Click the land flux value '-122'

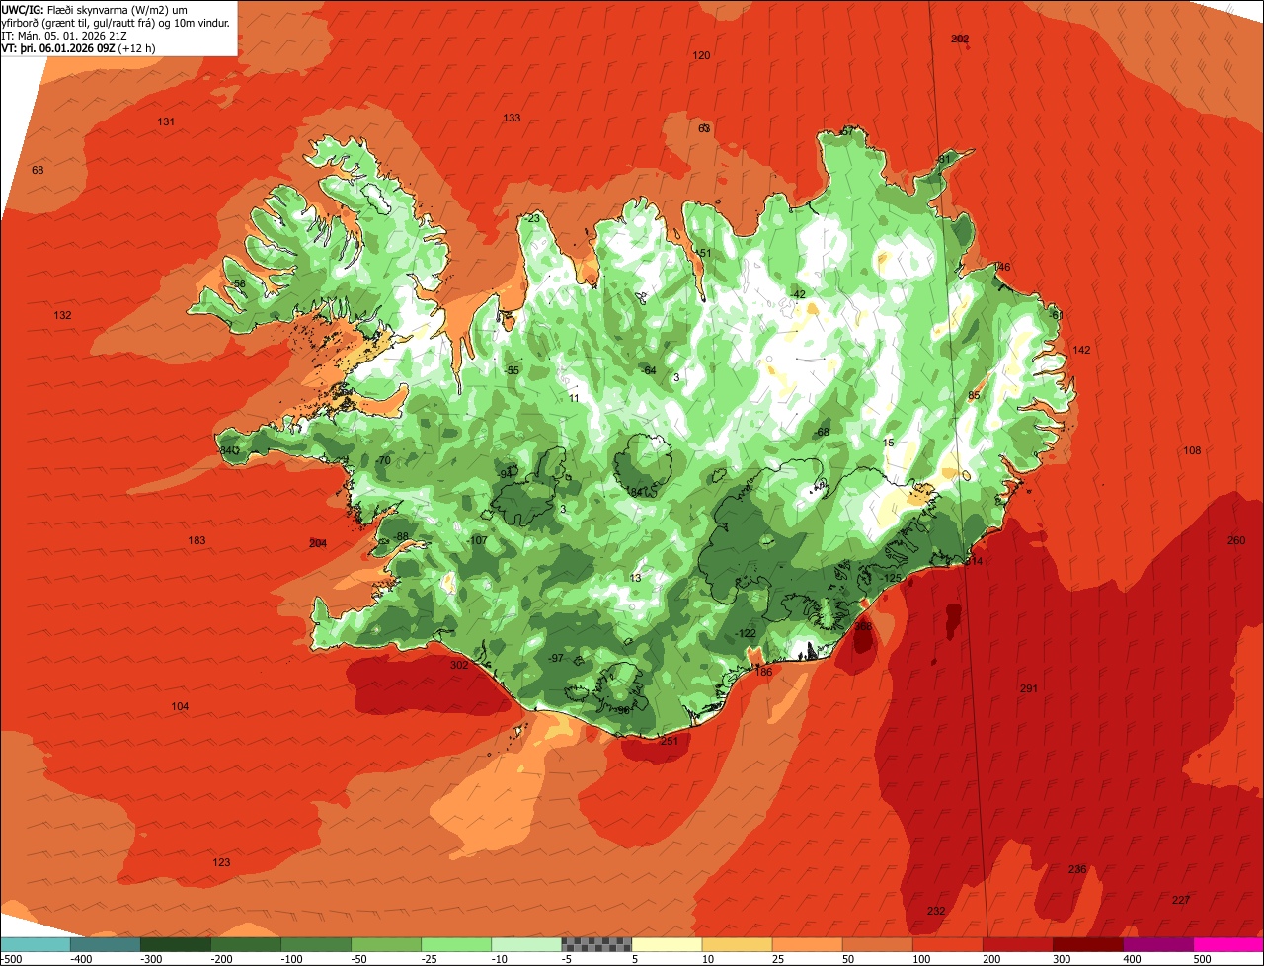tap(746, 633)
